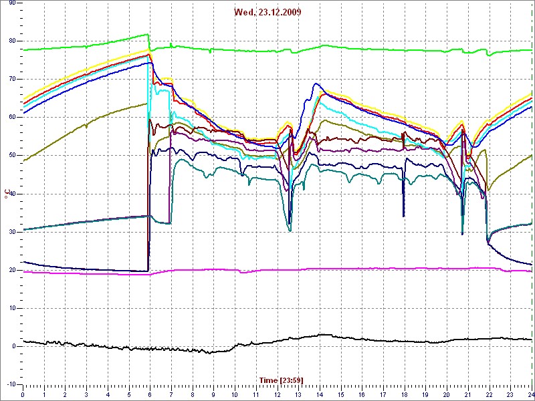The width and height of the screenshot is (535, 401).
Task: Click hour '14' on the time axis
Action: tap(320, 394)
